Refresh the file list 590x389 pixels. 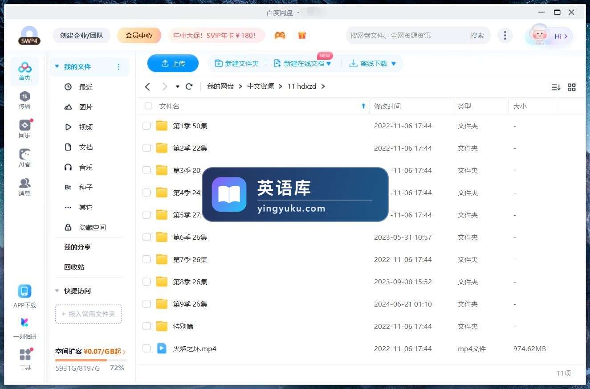point(189,86)
